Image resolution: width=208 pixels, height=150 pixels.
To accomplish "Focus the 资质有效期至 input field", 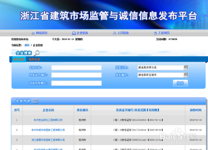I will point(77,83).
